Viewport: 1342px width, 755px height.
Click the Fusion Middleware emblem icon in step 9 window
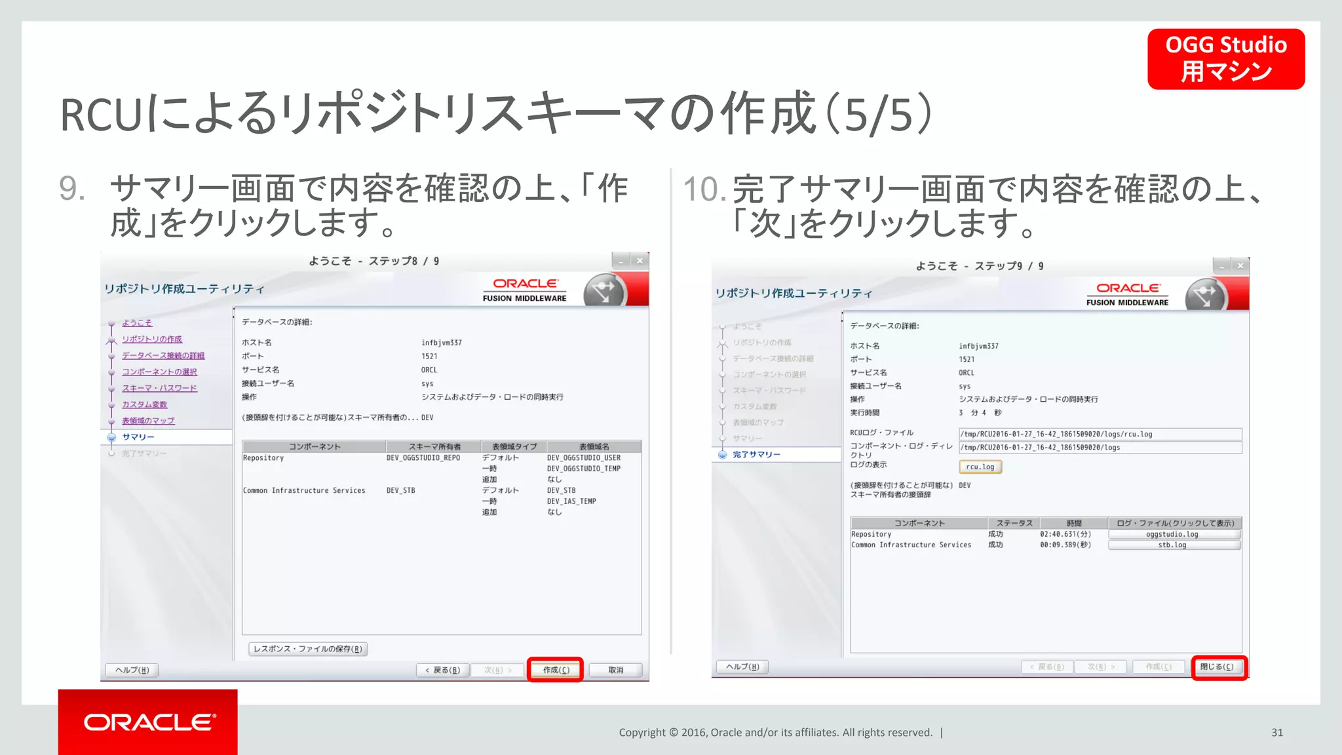pos(1206,295)
